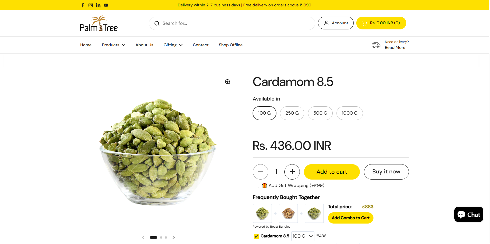Screen dimensions: 490x244
Task: Open the Instagram social icon
Action: [91, 5]
